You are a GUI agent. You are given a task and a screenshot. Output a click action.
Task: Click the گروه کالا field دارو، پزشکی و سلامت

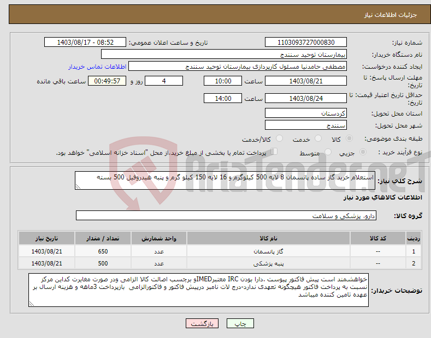coord(226,215)
